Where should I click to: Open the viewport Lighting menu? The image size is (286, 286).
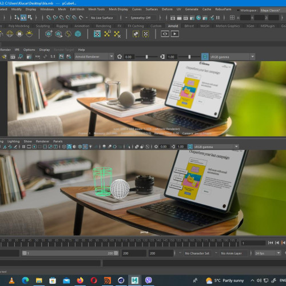coord(13,141)
